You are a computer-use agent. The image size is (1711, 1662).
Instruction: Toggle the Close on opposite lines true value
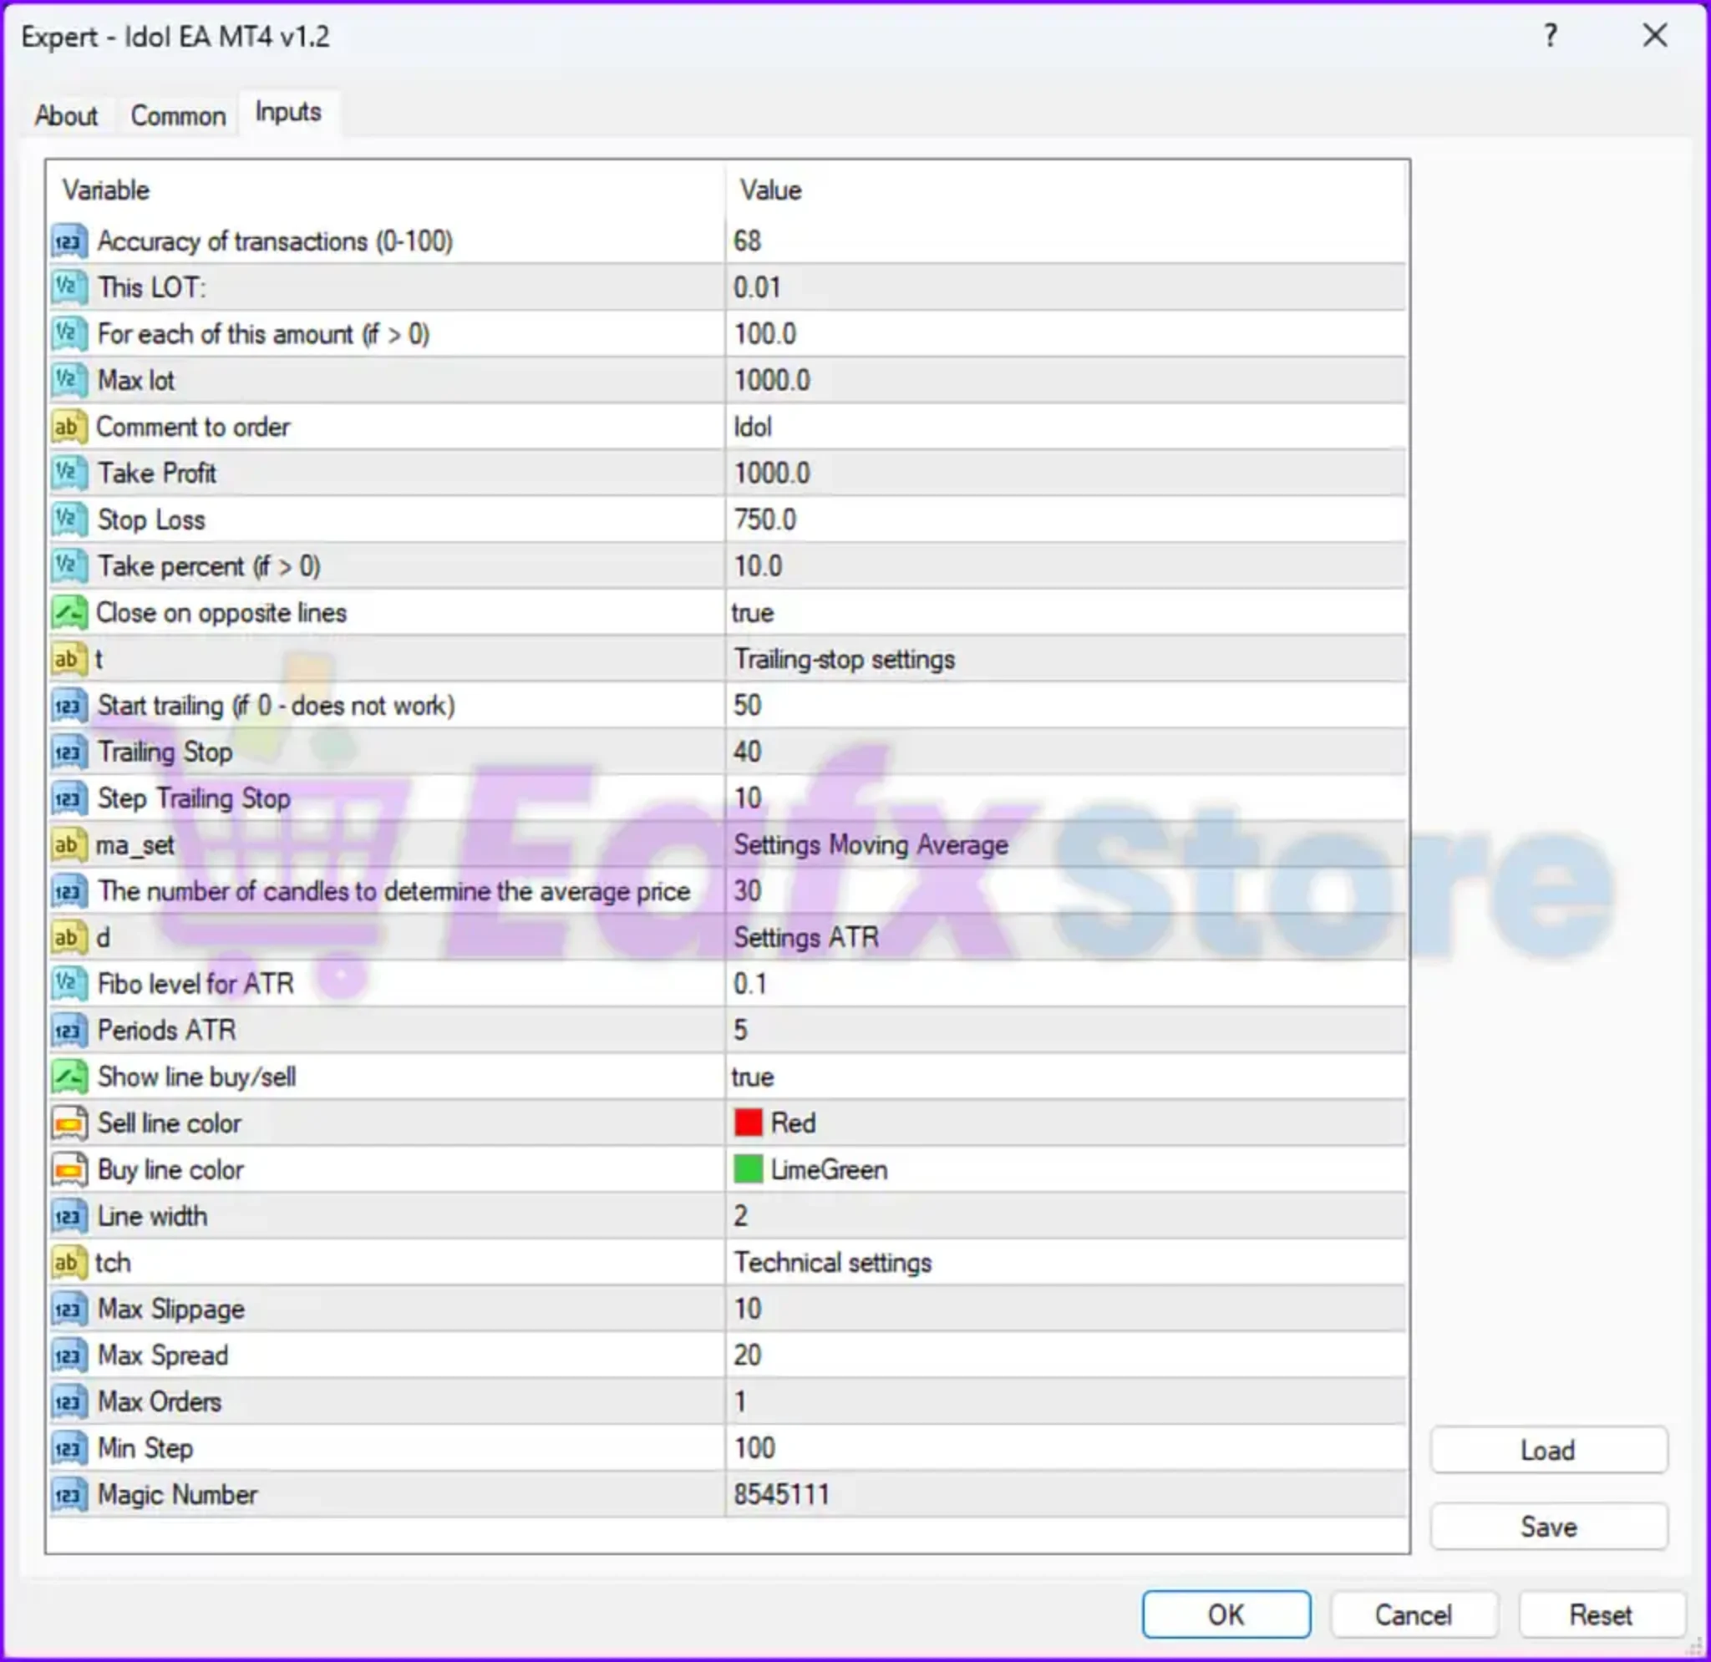753,613
